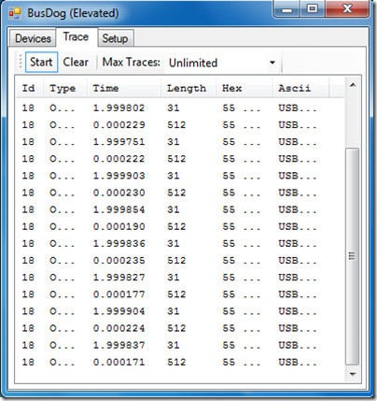Viewport: 377px width, 401px height.
Task: Maximize the BusDog window
Action: click(313, 9)
